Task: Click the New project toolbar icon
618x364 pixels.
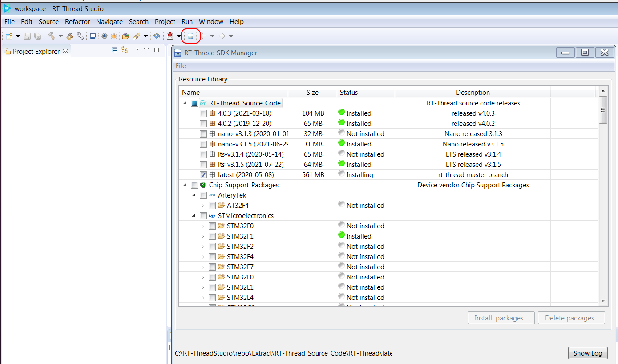Action: [x=9, y=36]
